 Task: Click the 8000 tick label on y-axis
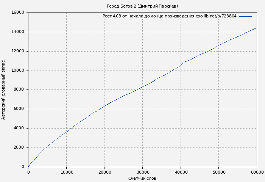click(19, 90)
